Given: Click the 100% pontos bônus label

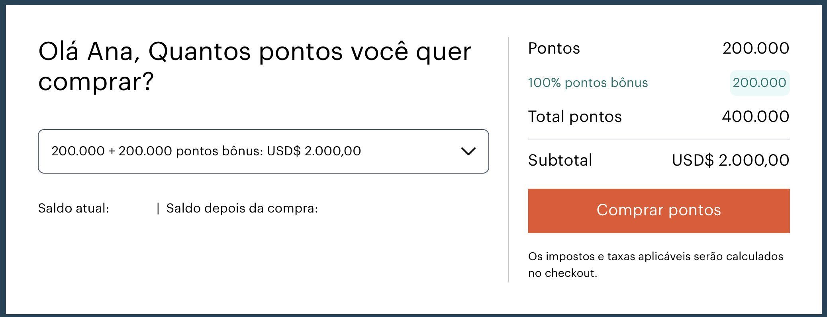Looking at the screenshot, I should tap(588, 83).
